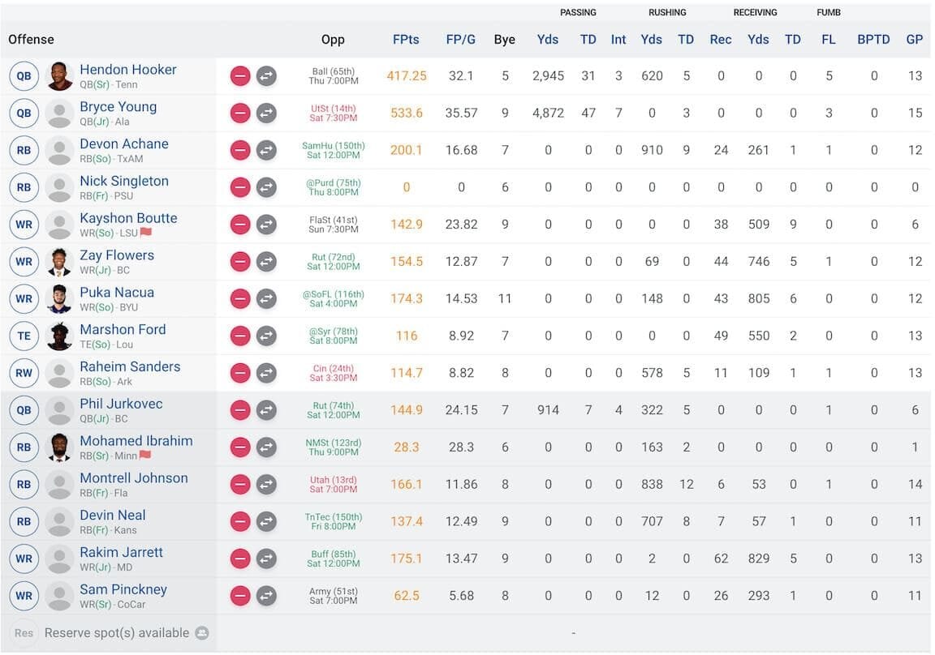The width and height of the screenshot is (935, 655).
Task: Trade Marshon Ford using the arrows icon
Action: pyautogui.click(x=266, y=336)
